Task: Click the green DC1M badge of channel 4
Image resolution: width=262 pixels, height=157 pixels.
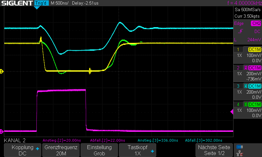Action: 255,104
